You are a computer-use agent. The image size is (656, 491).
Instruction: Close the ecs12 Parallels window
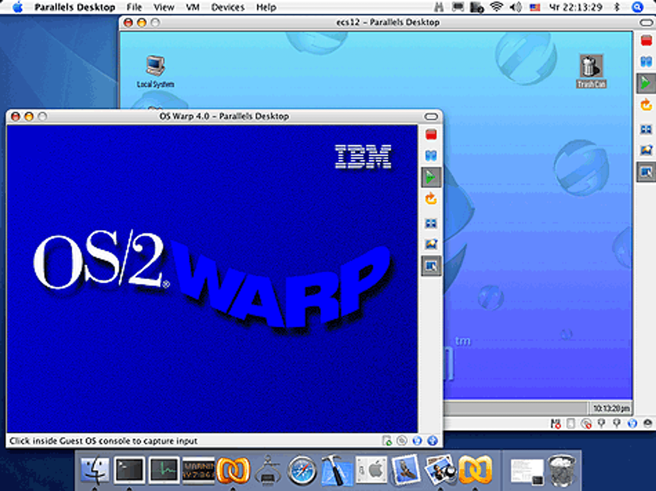click(128, 23)
